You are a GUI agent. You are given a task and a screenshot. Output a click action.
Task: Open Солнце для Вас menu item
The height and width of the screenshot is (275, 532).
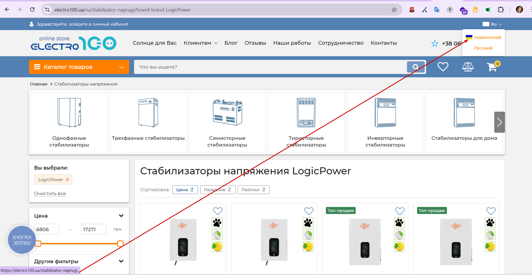click(155, 43)
